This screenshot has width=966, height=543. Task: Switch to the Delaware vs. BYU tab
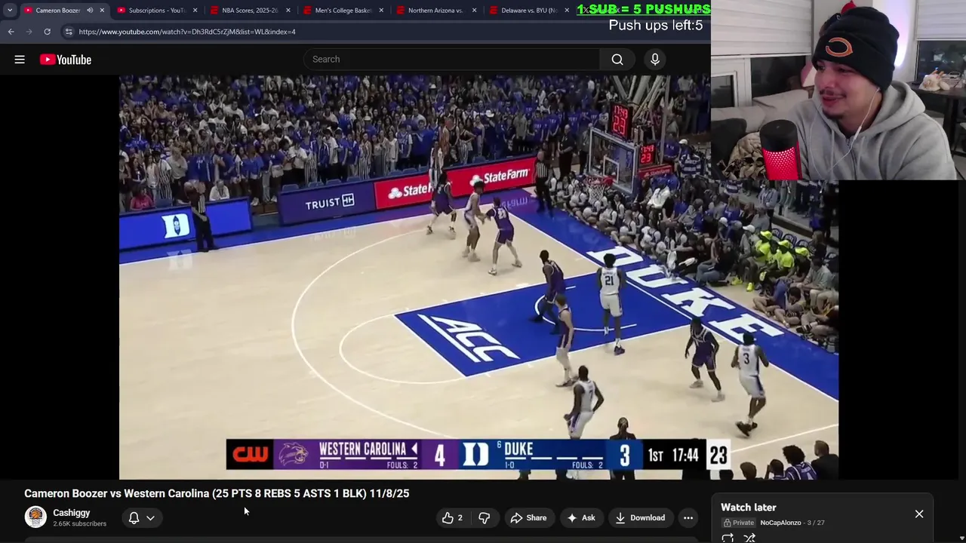click(529, 11)
